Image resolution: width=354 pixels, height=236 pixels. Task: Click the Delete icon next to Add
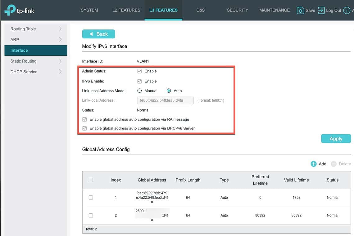click(334, 164)
